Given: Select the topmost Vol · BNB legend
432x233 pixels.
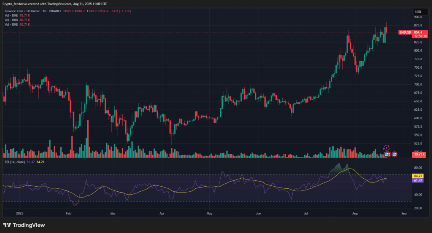Looking at the screenshot, I should pyautogui.click(x=11, y=16).
